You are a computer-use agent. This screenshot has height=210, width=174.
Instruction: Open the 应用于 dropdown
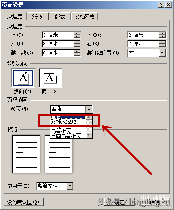(x=70, y=186)
